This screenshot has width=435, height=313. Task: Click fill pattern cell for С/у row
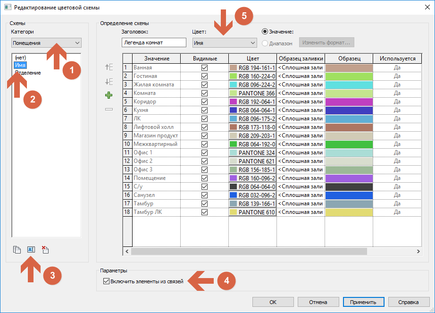pos(301,186)
